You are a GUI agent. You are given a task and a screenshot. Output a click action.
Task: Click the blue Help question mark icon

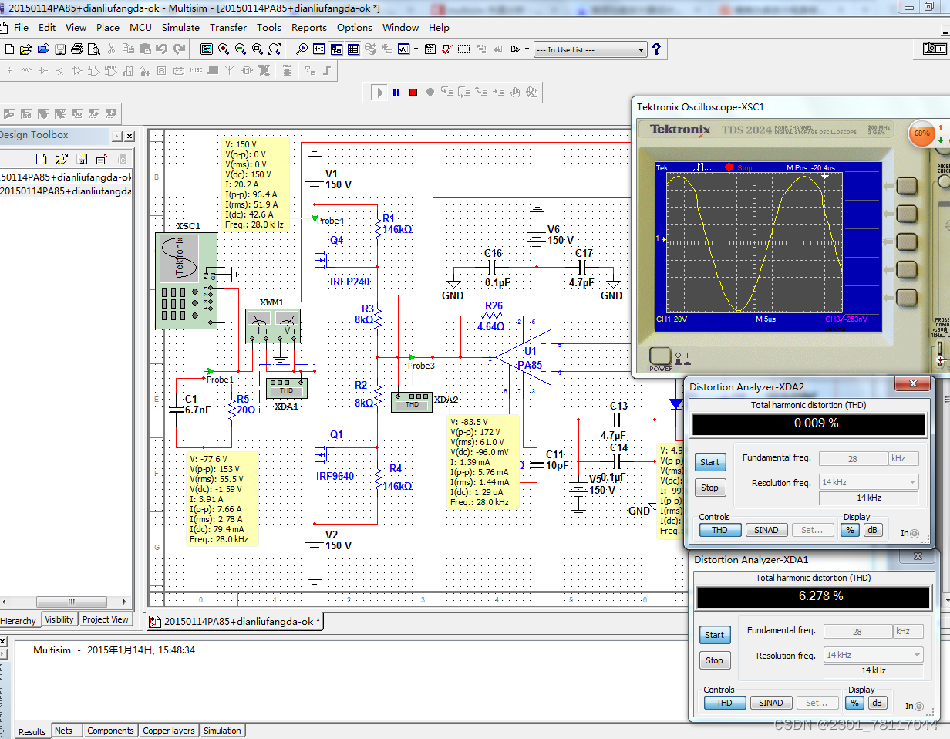point(656,49)
